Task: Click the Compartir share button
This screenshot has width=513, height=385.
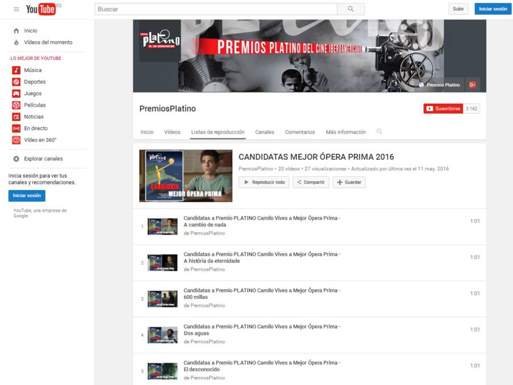Action: point(311,183)
